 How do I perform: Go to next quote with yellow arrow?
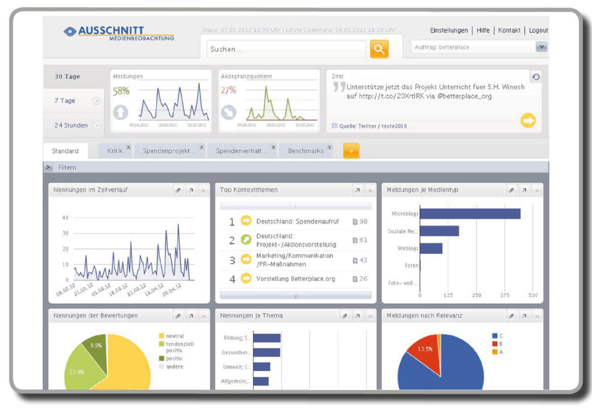point(528,121)
